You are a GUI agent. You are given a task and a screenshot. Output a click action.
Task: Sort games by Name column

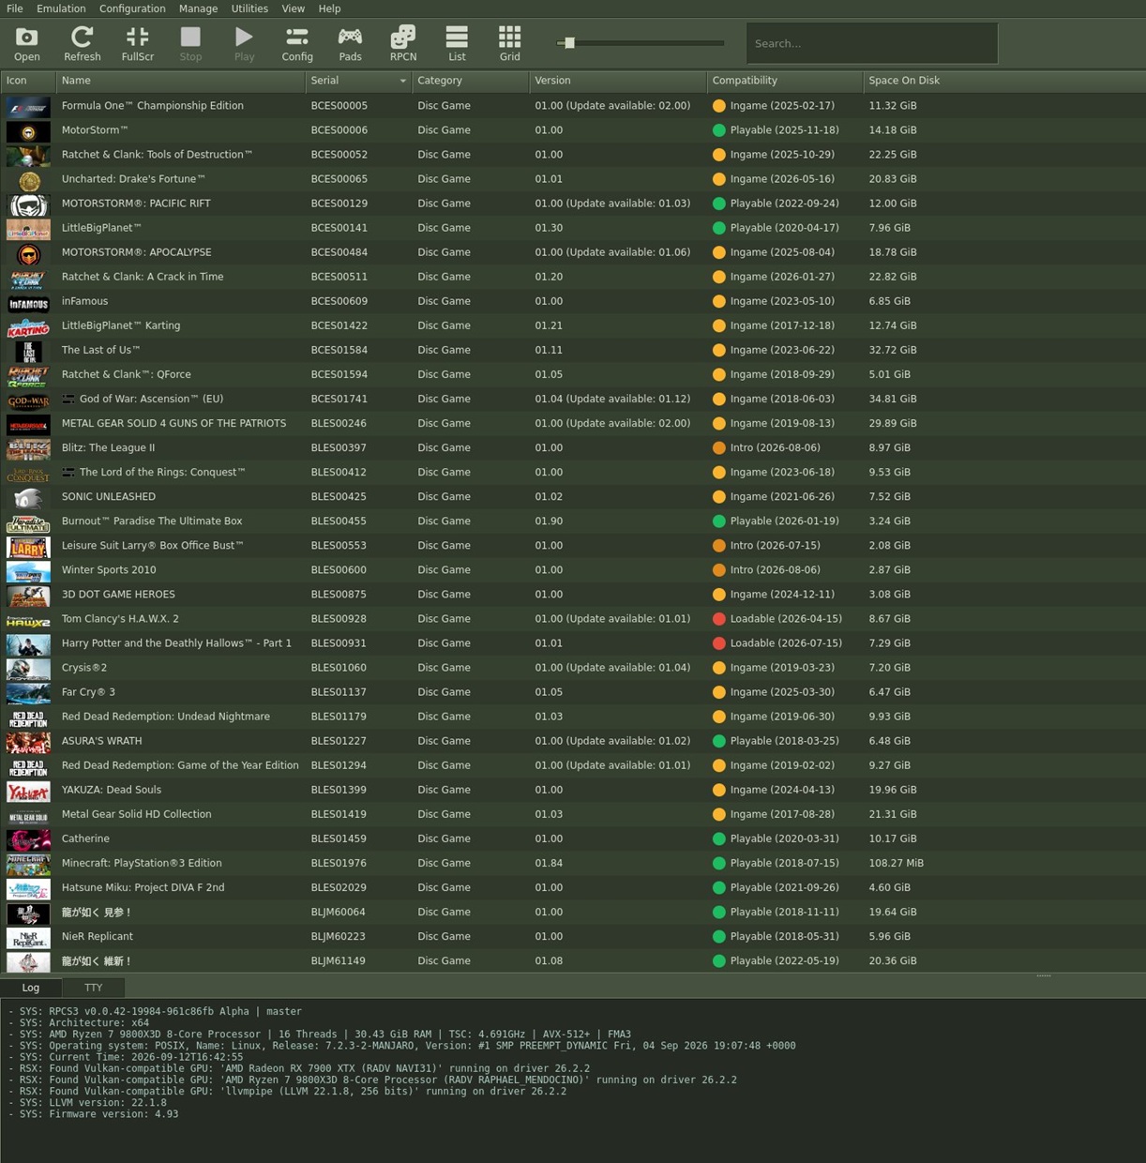pyautogui.click(x=180, y=81)
